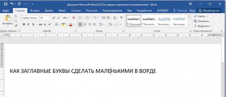Show paragraph marks with pilcrow button
The width and height of the screenshot is (226, 97).
(121, 18)
